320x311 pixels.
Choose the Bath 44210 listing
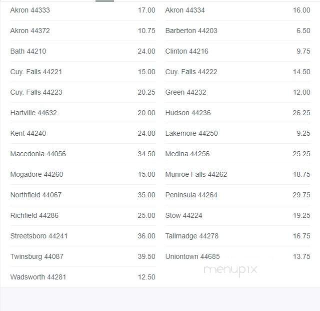click(83, 51)
